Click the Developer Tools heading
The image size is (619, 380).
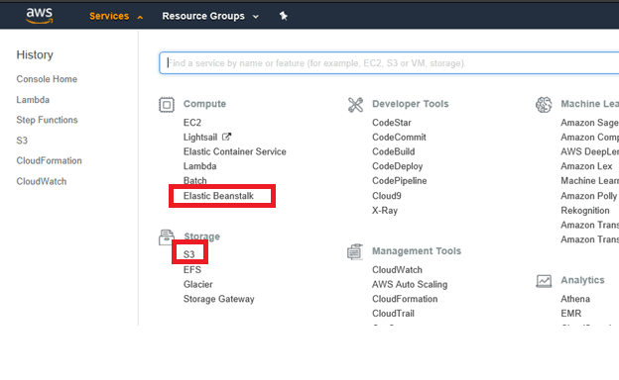(410, 104)
